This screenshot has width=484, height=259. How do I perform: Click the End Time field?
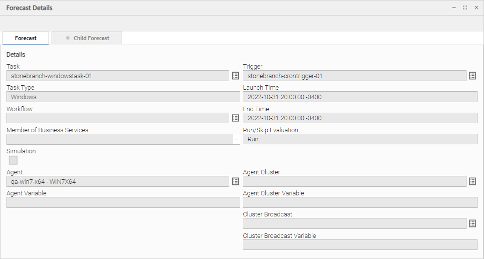359,118
